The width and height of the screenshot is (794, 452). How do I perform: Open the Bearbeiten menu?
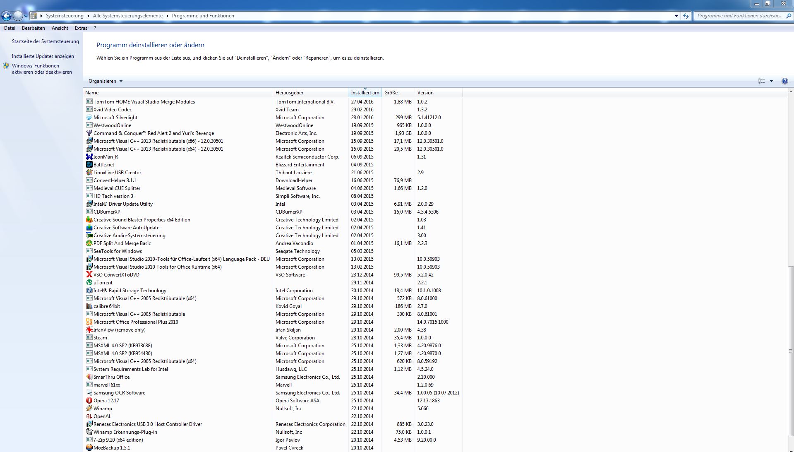coord(34,28)
